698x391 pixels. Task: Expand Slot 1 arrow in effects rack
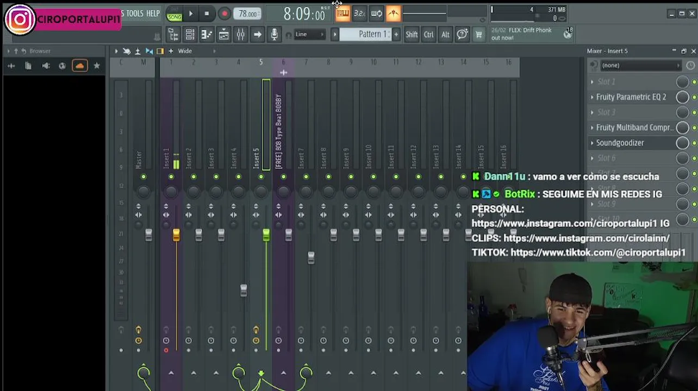(x=592, y=82)
